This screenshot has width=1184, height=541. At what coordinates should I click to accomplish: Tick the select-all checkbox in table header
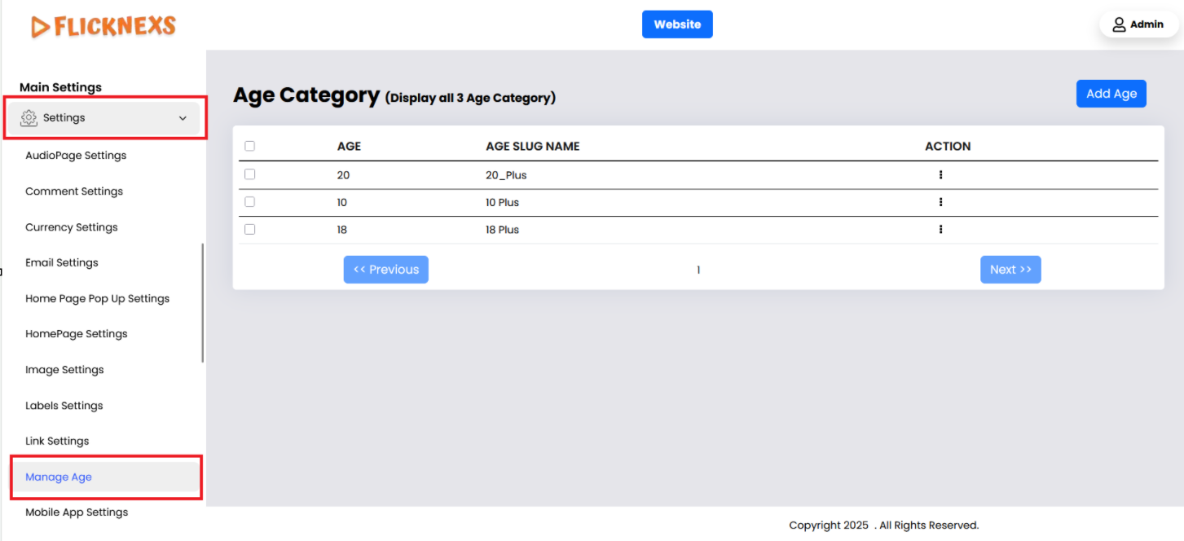[x=250, y=147]
